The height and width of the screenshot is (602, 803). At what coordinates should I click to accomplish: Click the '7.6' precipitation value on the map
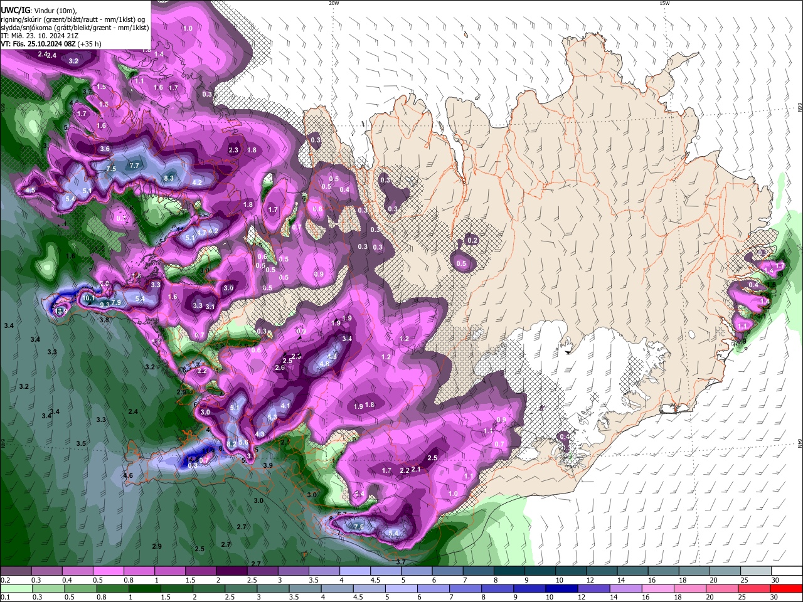pos(359,527)
